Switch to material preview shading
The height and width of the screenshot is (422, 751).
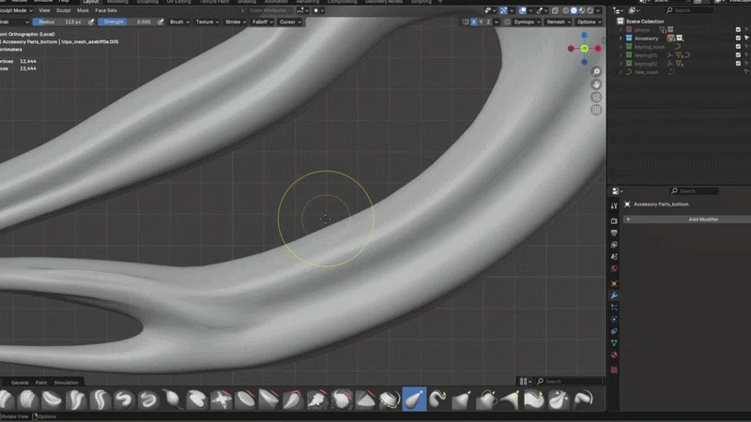[582, 10]
